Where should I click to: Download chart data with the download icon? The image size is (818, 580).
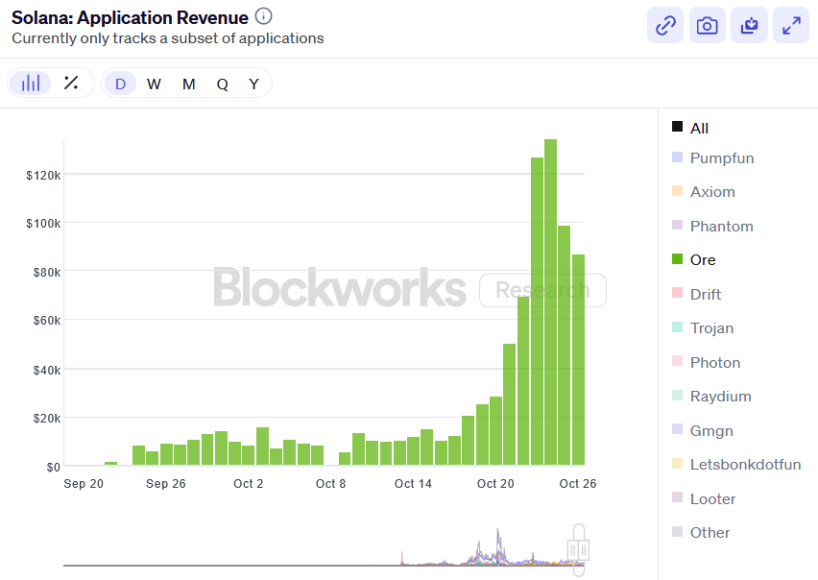pyautogui.click(x=749, y=25)
